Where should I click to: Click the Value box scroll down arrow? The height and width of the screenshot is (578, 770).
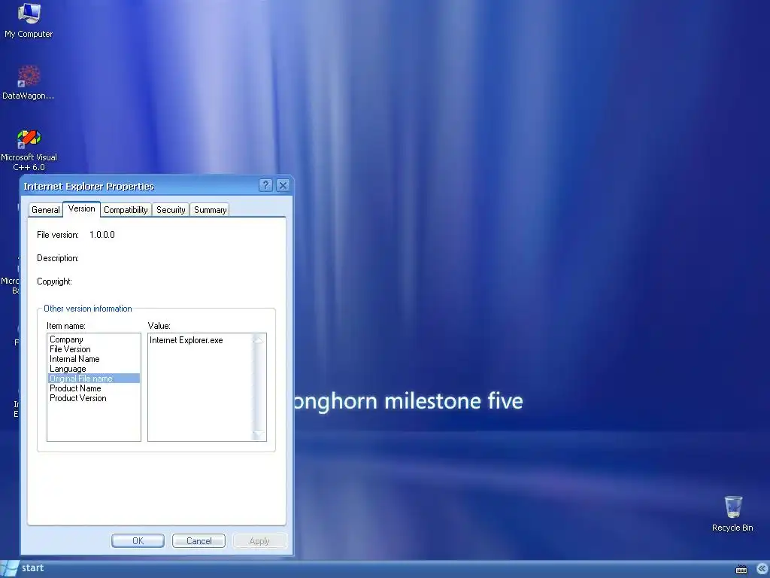pyautogui.click(x=259, y=434)
